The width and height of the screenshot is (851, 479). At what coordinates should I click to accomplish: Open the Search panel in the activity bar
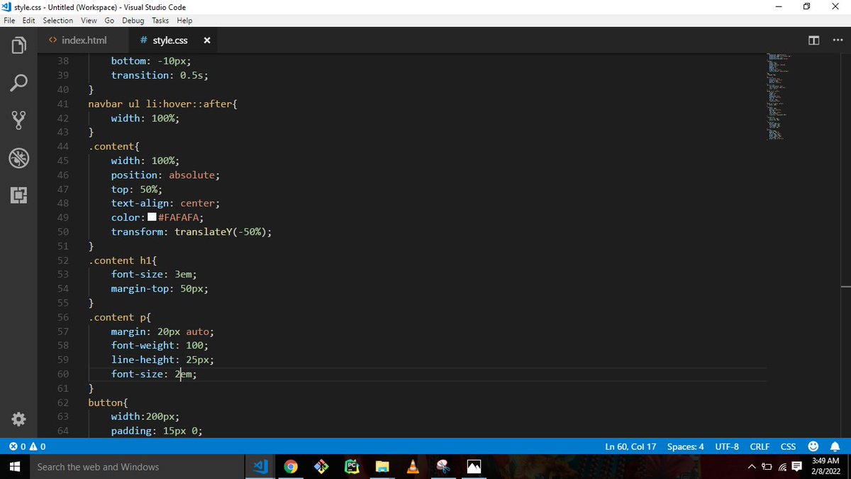18,83
